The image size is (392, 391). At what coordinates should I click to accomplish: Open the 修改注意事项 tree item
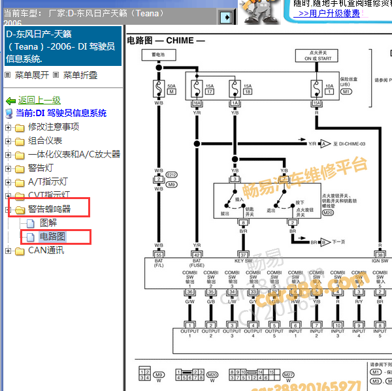click(x=54, y=127)
